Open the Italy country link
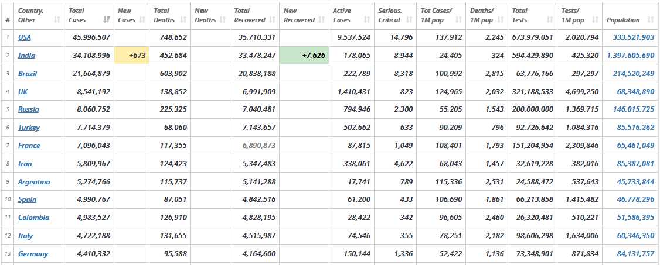 coord(25,236)
